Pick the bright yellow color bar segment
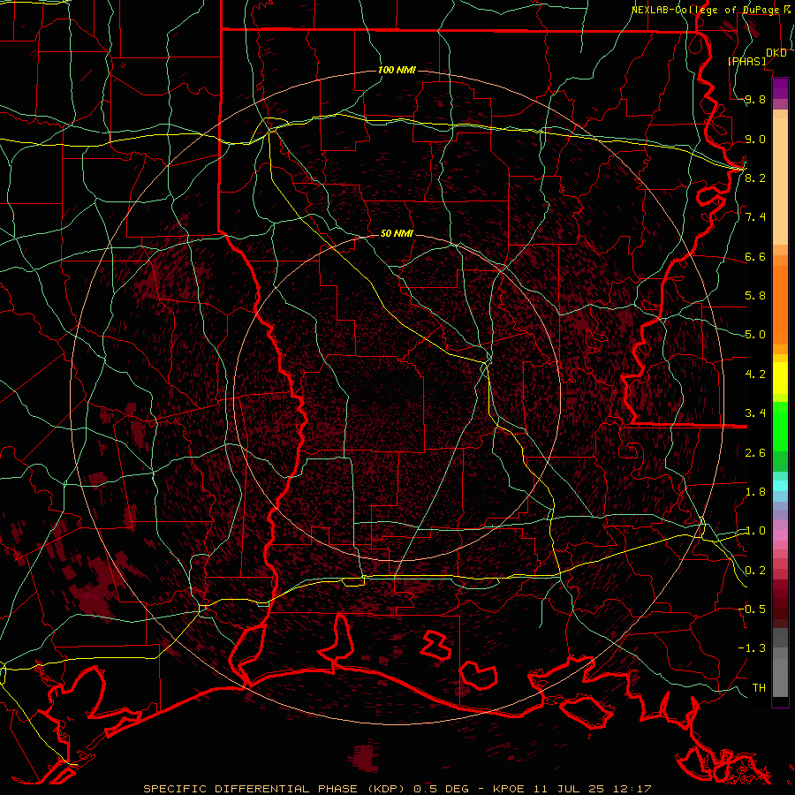Image resolution: width=795 pixels, height=795 pixels. tap(780, 378)
